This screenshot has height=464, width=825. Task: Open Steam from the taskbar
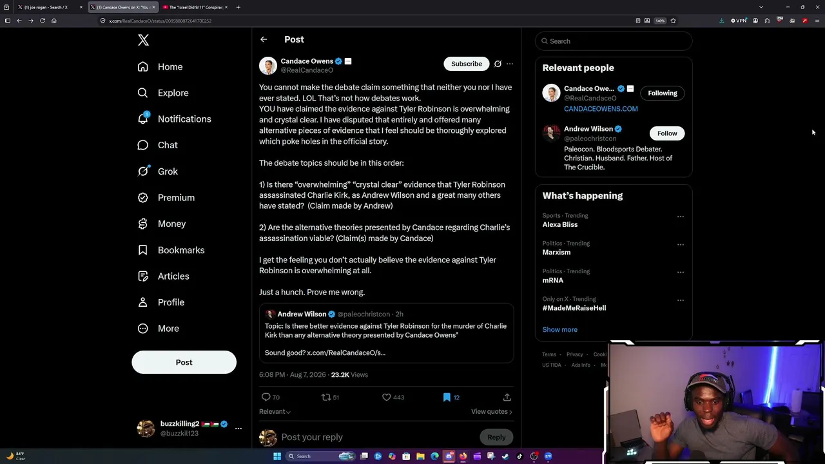[505, 456]
